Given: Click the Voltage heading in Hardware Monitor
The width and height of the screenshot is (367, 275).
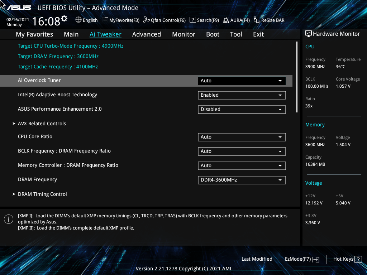Looking at the screenshot, I should tap(313, 183).
